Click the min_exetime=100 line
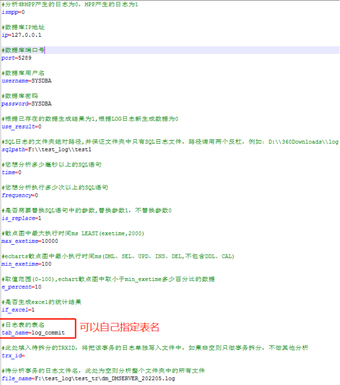The image size is (340, 385). [x=26, y=264]
